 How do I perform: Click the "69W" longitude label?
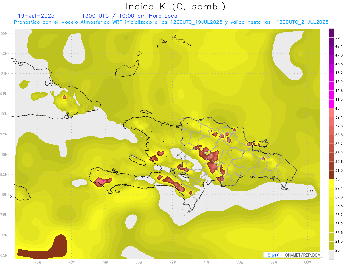pos(274,262)
